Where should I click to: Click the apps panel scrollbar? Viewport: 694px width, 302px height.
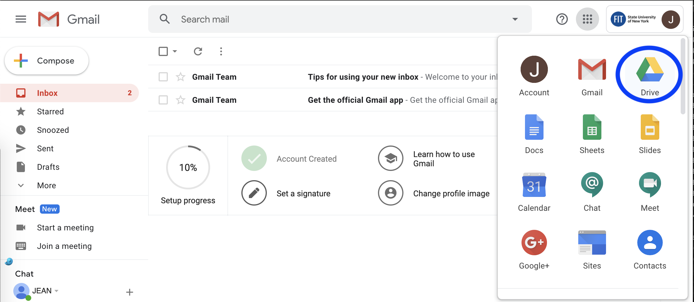coord(683,77)
